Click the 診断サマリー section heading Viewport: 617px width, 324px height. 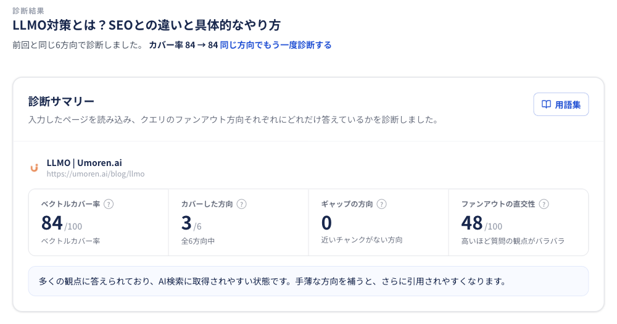pyautogui.click(x=61, y=102)
